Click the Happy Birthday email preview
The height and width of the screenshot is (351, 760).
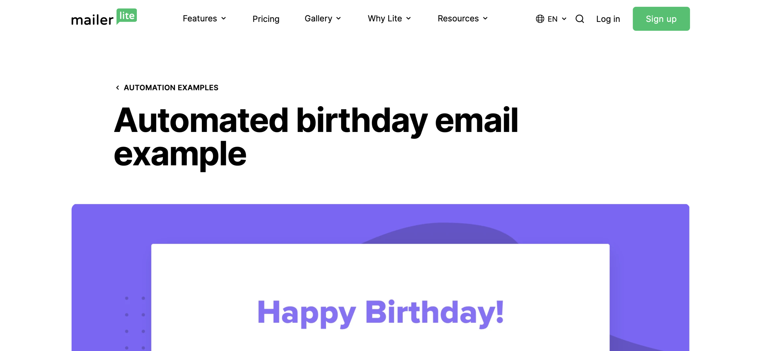pyautogui.click(x=380, y=298)
